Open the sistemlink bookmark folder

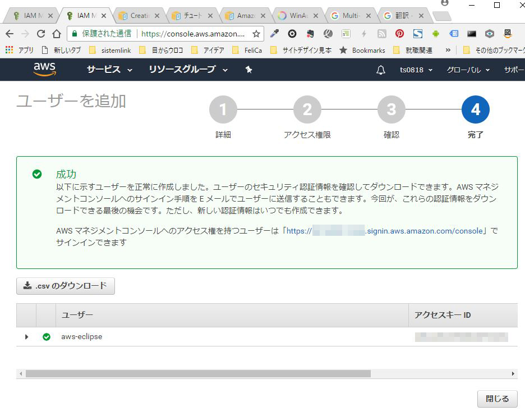110,51
